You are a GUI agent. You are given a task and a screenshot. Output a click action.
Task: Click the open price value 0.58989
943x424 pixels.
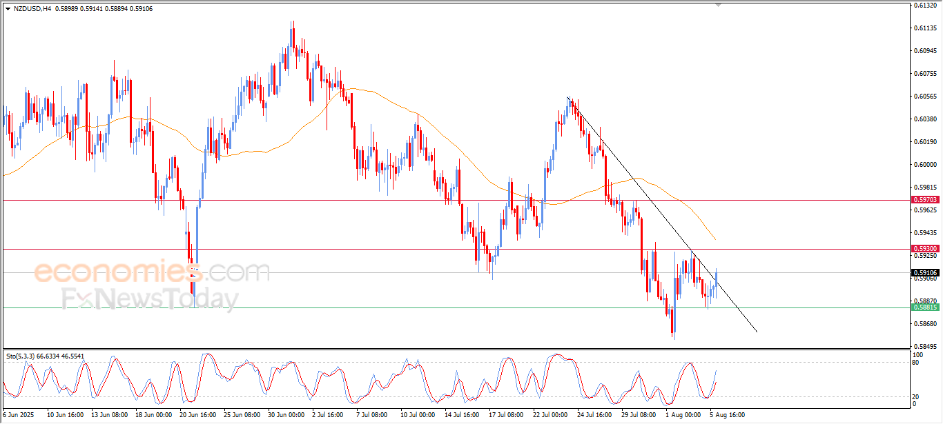(68, 9)
